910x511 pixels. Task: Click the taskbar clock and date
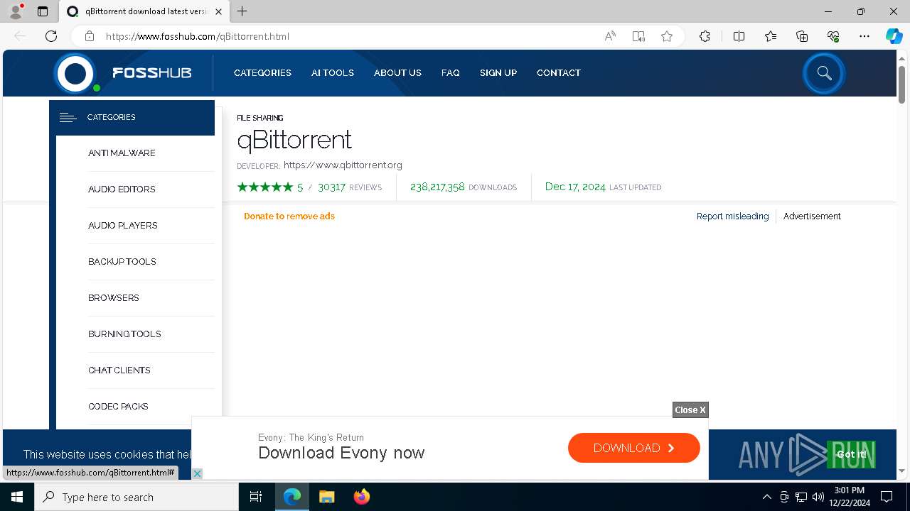point(850,497)
